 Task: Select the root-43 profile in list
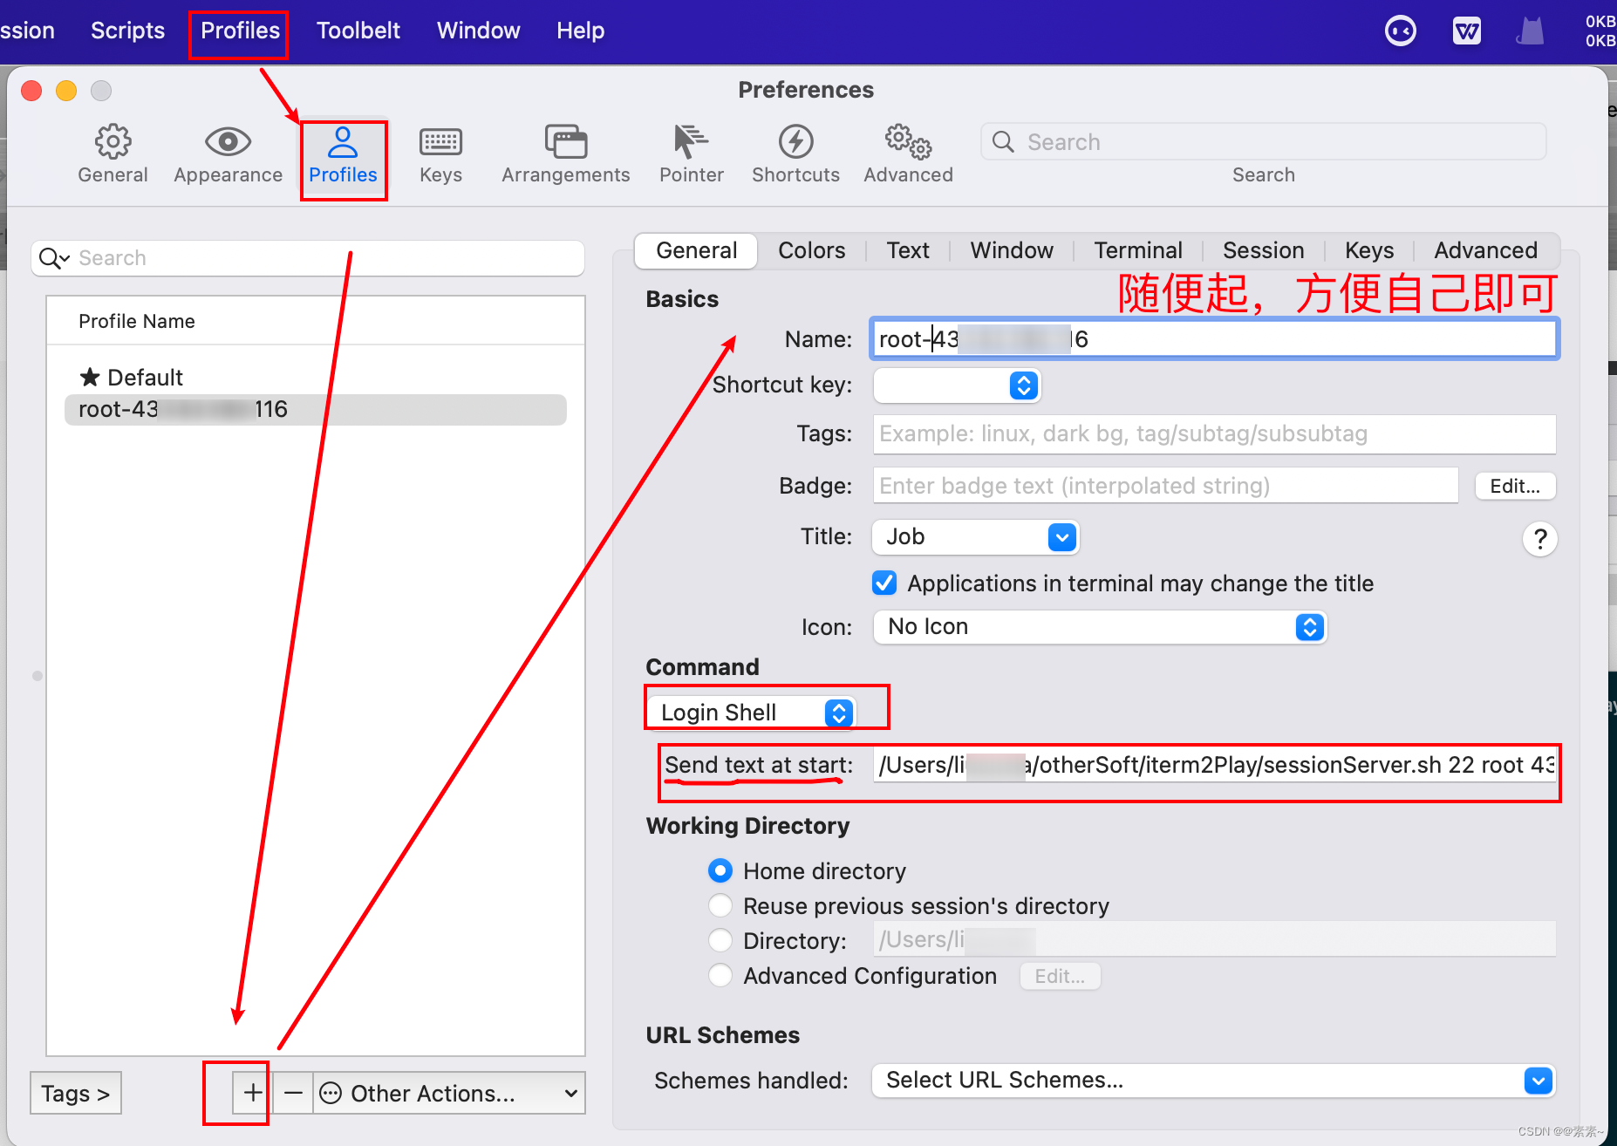tap(316, 410)
